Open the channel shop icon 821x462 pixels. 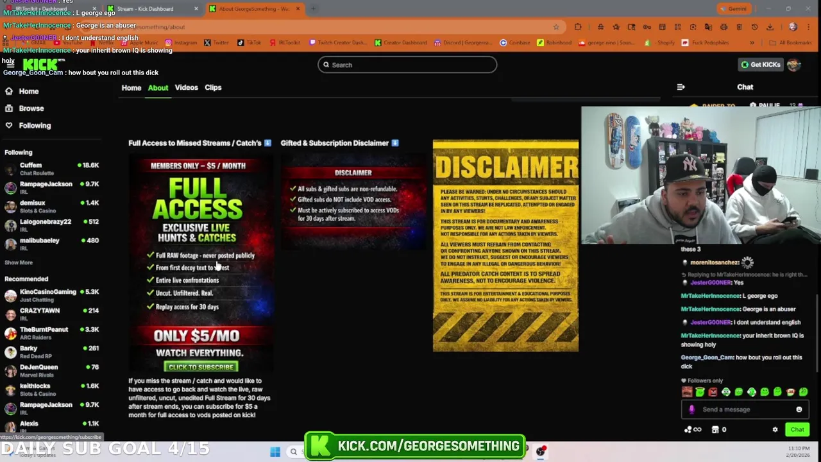(715, 430)
